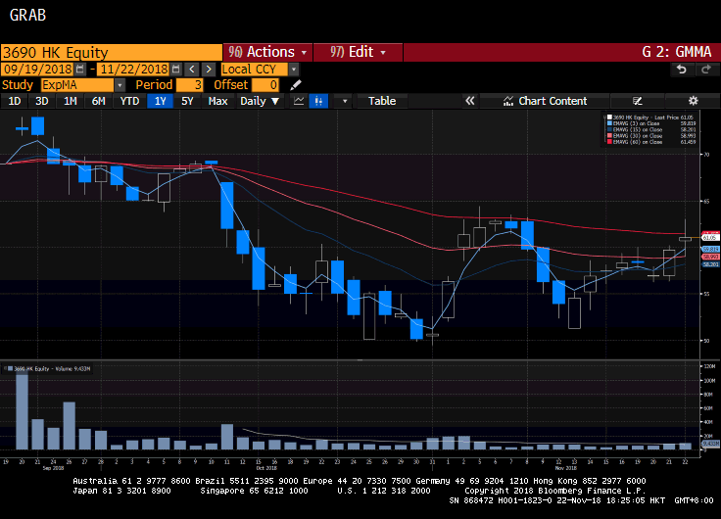Viewport: 721px width, 519px height.
Task: Click the 3690 HK Equity security field
Action: 112,53
